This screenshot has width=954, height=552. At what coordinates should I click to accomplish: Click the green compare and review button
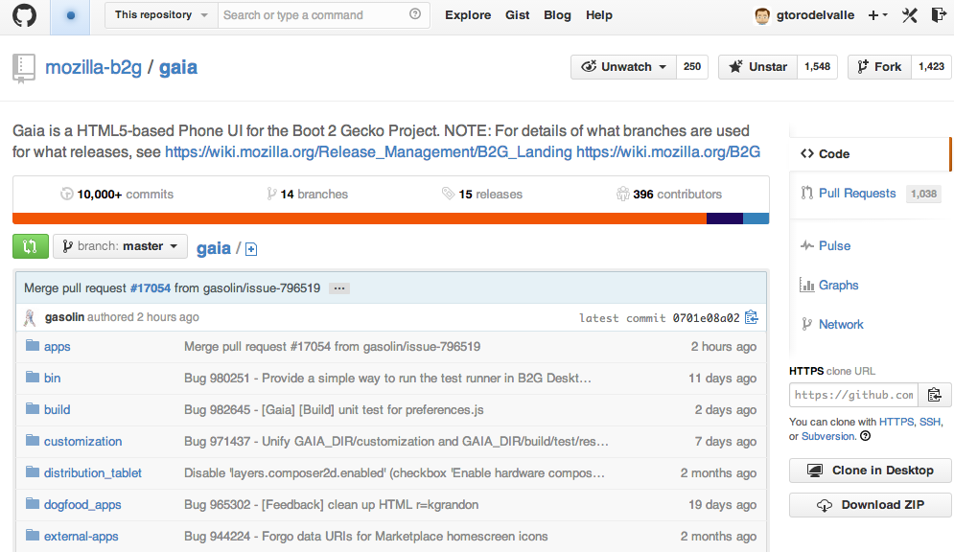click(x=31, y=246)
